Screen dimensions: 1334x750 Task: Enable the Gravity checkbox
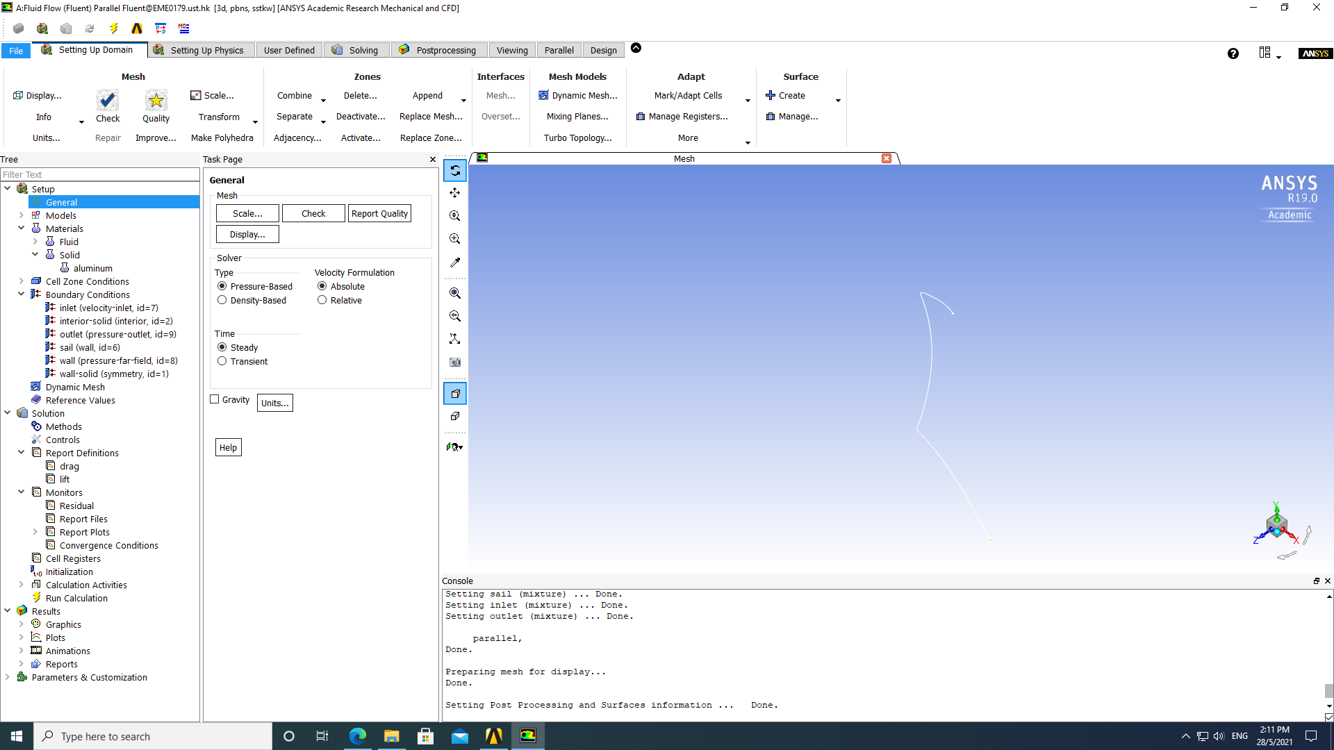point(215,399)
